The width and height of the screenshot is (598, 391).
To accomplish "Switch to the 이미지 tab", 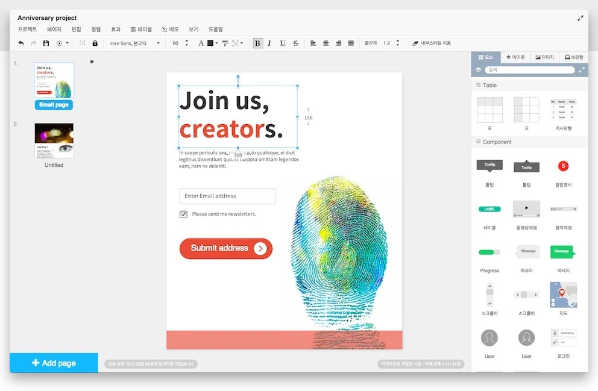I will tap(544, 57).
